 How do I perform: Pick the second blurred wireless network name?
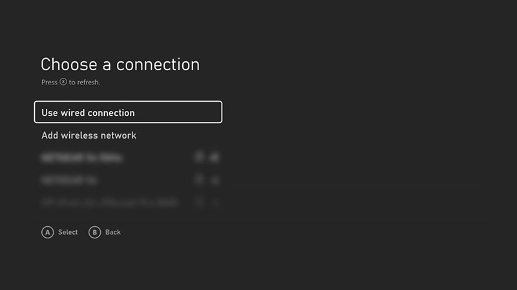click(70, 180)
